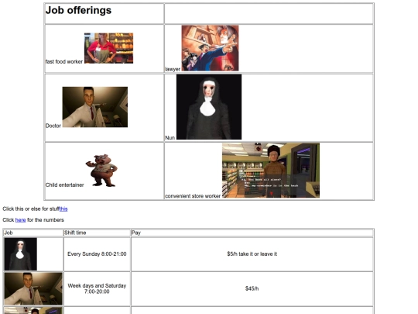The image size is (418, 314).
Task: Click the 'fast food worker' label
Action: 64,61
